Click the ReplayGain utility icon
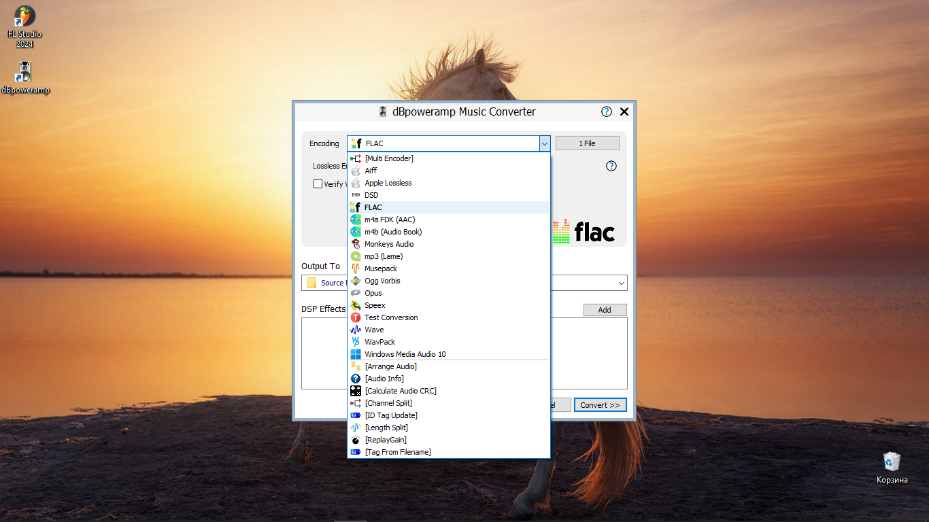Image resolution: width=929 pixels, height=522 pixels. click(355, 440)
